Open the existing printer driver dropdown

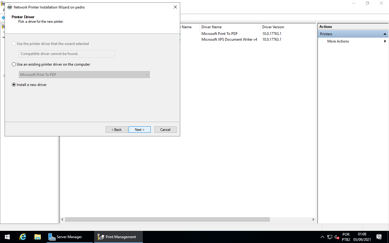tap(84, 75)
